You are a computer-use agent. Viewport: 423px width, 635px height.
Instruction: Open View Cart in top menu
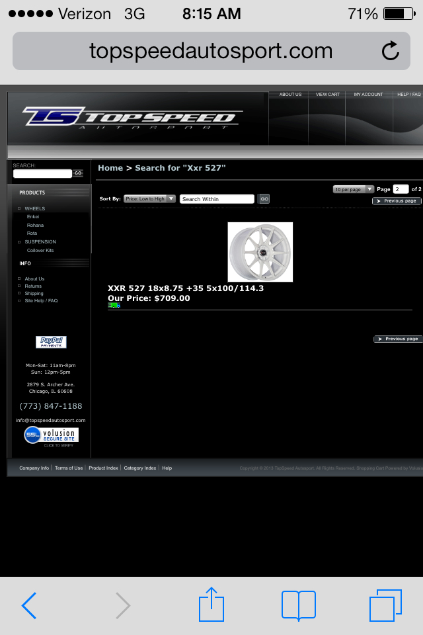point(327,95)
